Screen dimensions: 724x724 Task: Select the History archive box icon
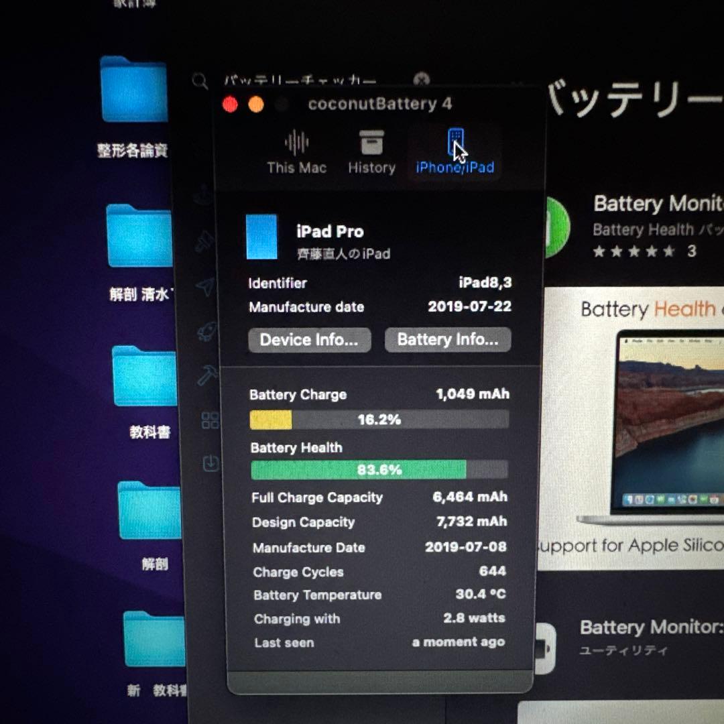click(371, 141)
